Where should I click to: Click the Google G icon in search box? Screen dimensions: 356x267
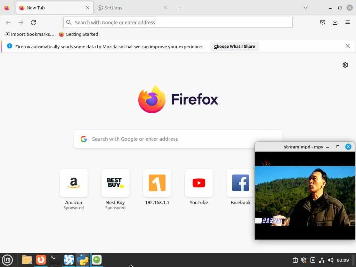[84, 139]
